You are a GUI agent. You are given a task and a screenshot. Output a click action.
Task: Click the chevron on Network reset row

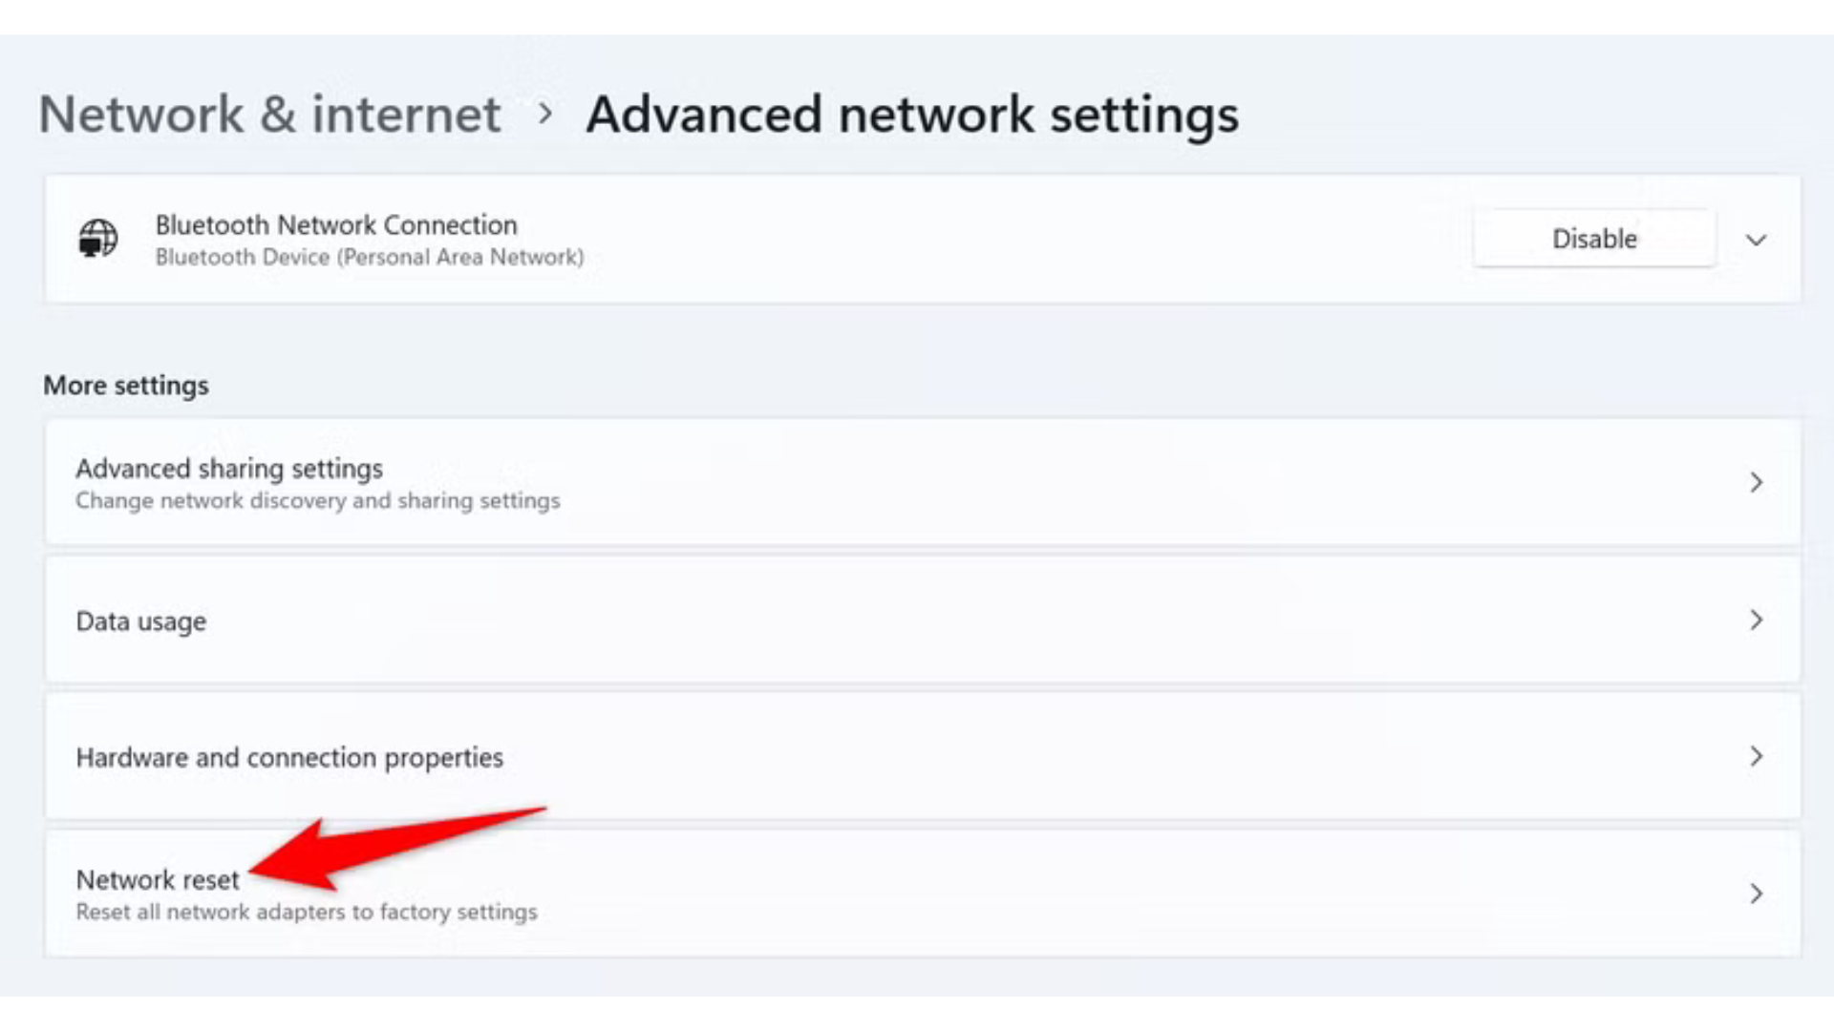(x=1756, y=894)
